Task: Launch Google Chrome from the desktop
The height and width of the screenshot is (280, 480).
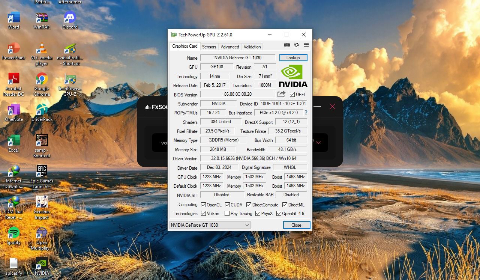Action: [x=42, y=85]
